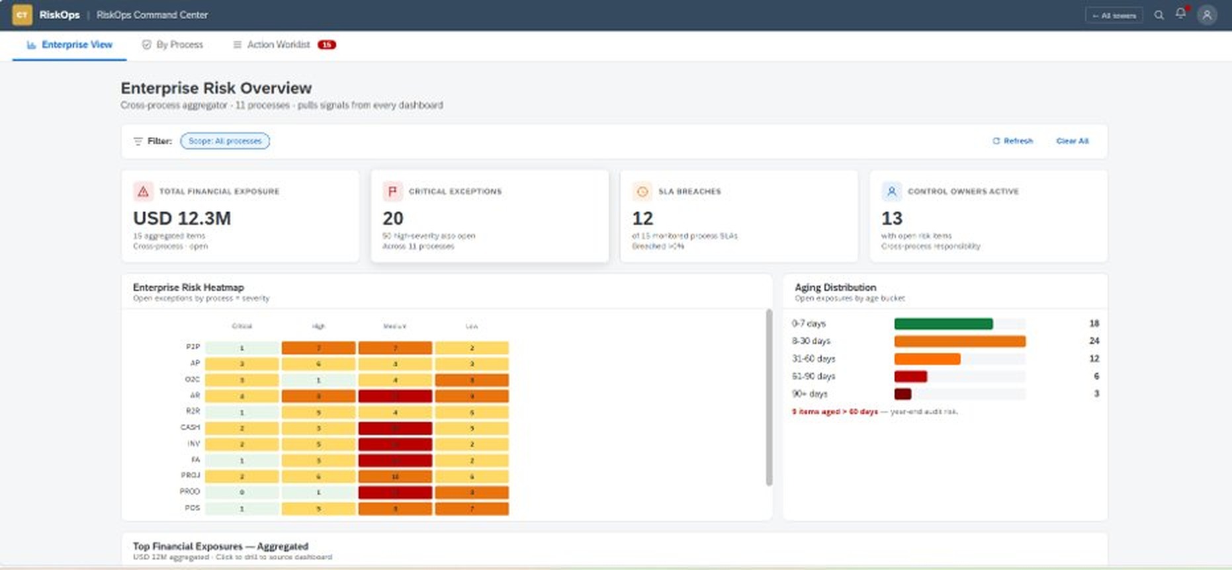Click the CASH Medium heatmap cell
This screenshot has width=1232, height=570.
pos(395,428)
